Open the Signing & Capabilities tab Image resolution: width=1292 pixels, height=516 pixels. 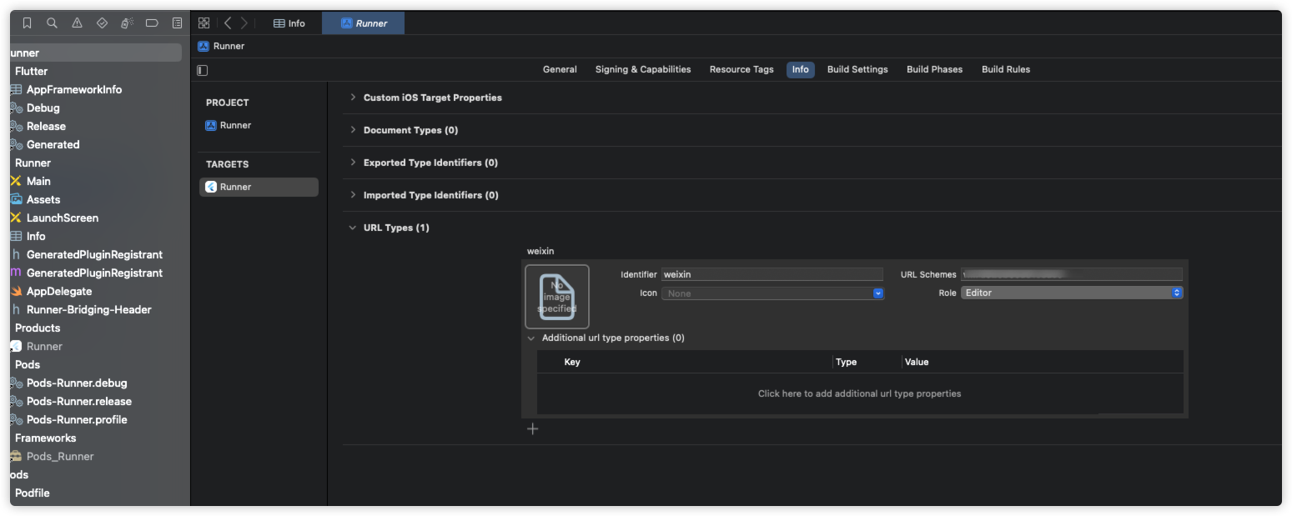click(x=642, y=69)
